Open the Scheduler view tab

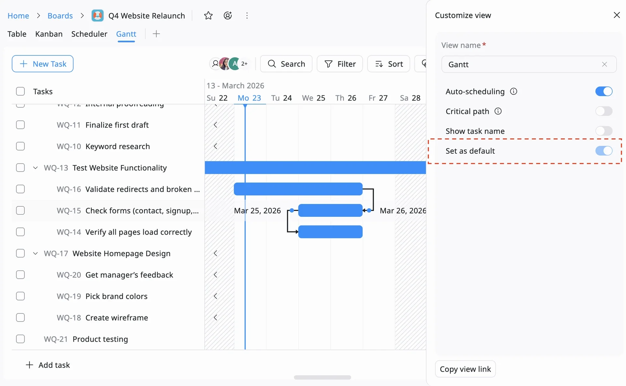pyautogui.click(x=89, y=34)
